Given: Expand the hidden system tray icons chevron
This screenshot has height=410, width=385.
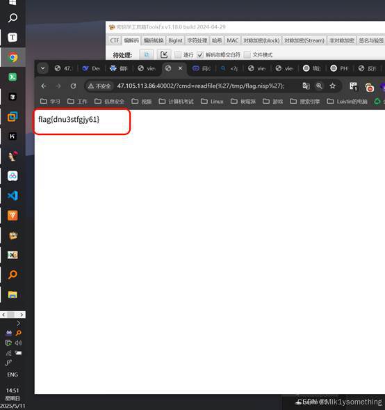Looking at the screenshot, I should pyautogui.click(x=18, y=324).
